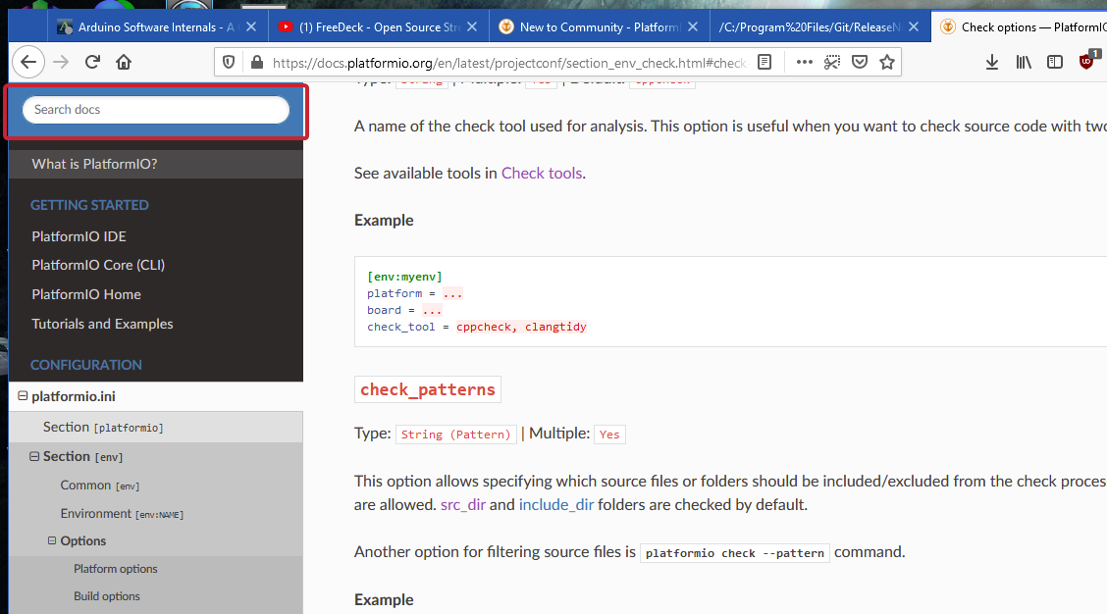Open the library (history and bookmarks) menu
Viewport: 1107px width, 614px height.
point(1024,62)
